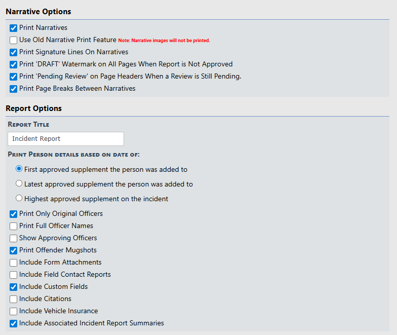Turn on Include Citations checkbox
This screenshot has width=397, height=335.
point(14,299)
